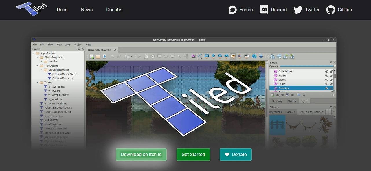The image size is (371, 171).
Task: Select the highlighted Insert Tile tool
Action: tap(233, 56)
